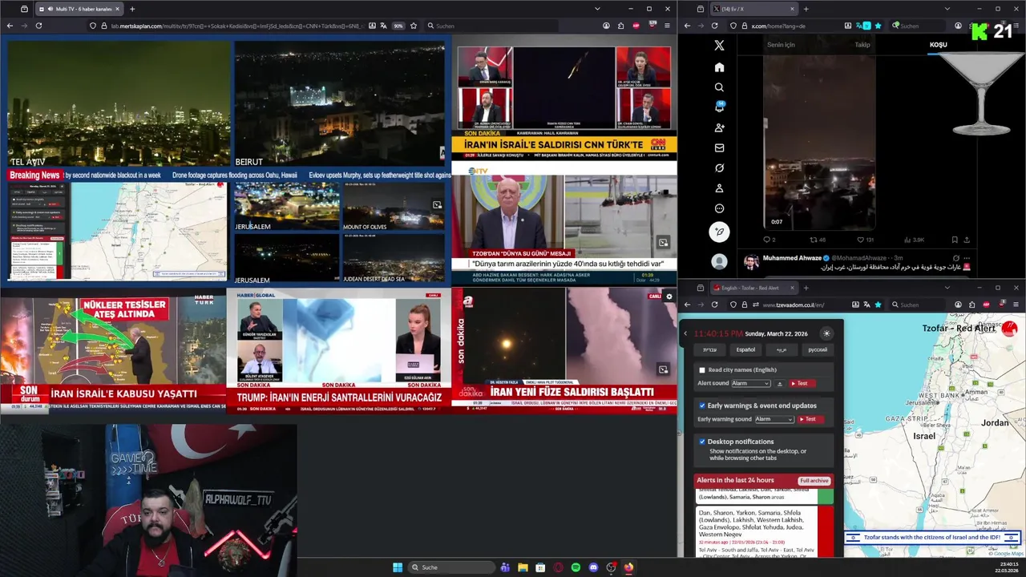This screenshot has width=1026, height=577.
Task: List all tabs in X browser window
Action: (947, 9)
